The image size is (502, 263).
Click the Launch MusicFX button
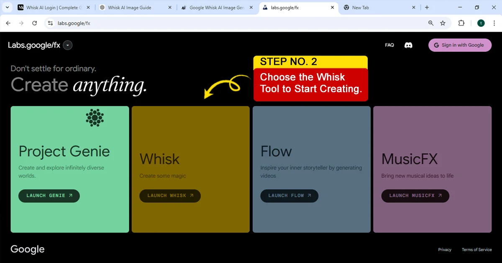click(x=415, y=196)
